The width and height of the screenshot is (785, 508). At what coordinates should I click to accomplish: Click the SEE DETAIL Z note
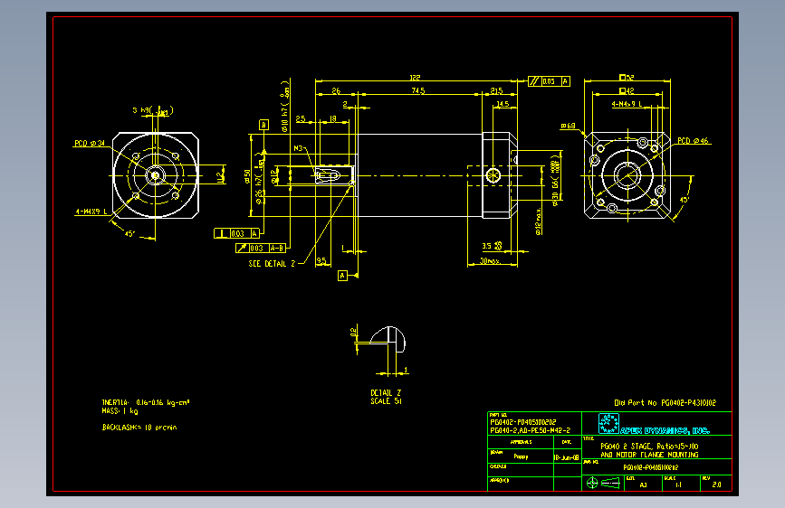[272, 264]
